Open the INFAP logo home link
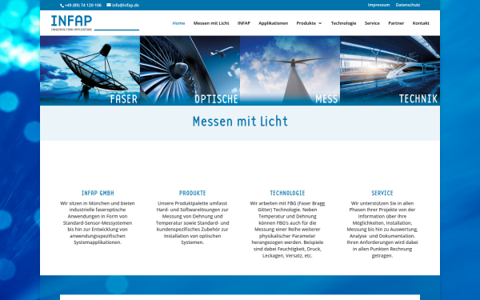Image resolution: width=480 pixels, height=300 pixels. click(95, 23)
